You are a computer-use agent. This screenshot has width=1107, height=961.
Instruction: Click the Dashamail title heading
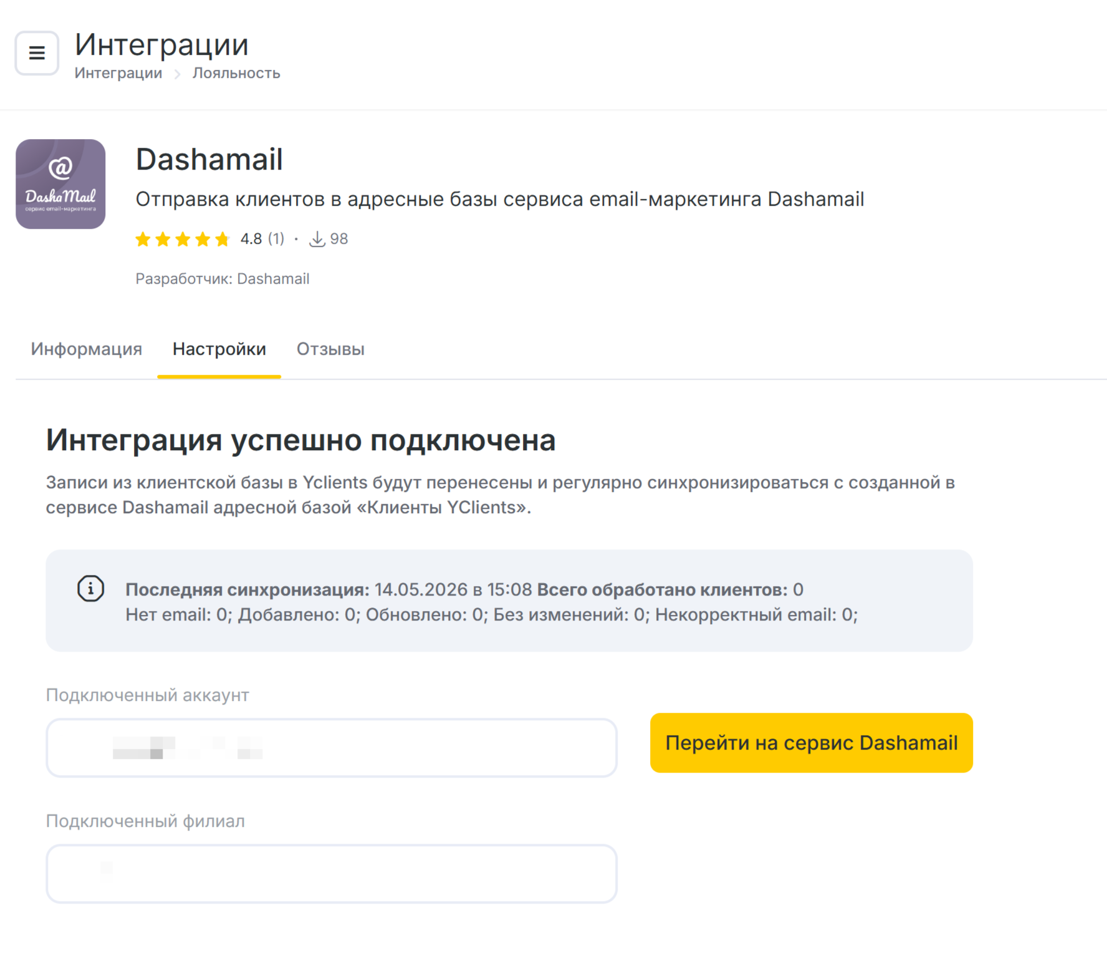[x=209, y=160]
